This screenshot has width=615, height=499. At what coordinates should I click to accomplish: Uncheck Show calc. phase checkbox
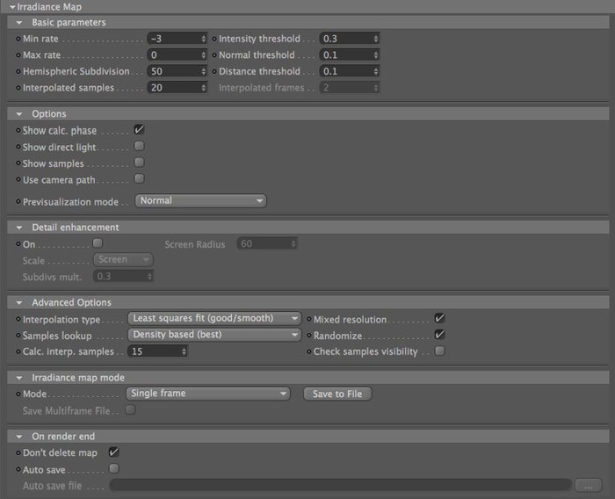139,129
